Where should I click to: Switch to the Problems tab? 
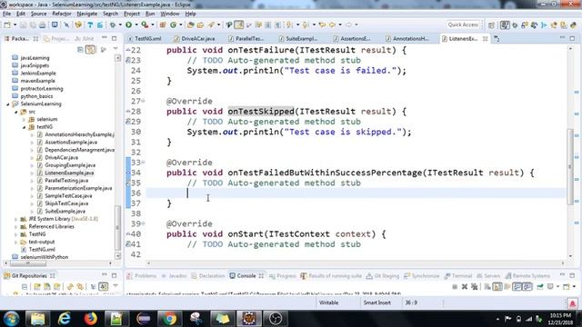(142, 276)
